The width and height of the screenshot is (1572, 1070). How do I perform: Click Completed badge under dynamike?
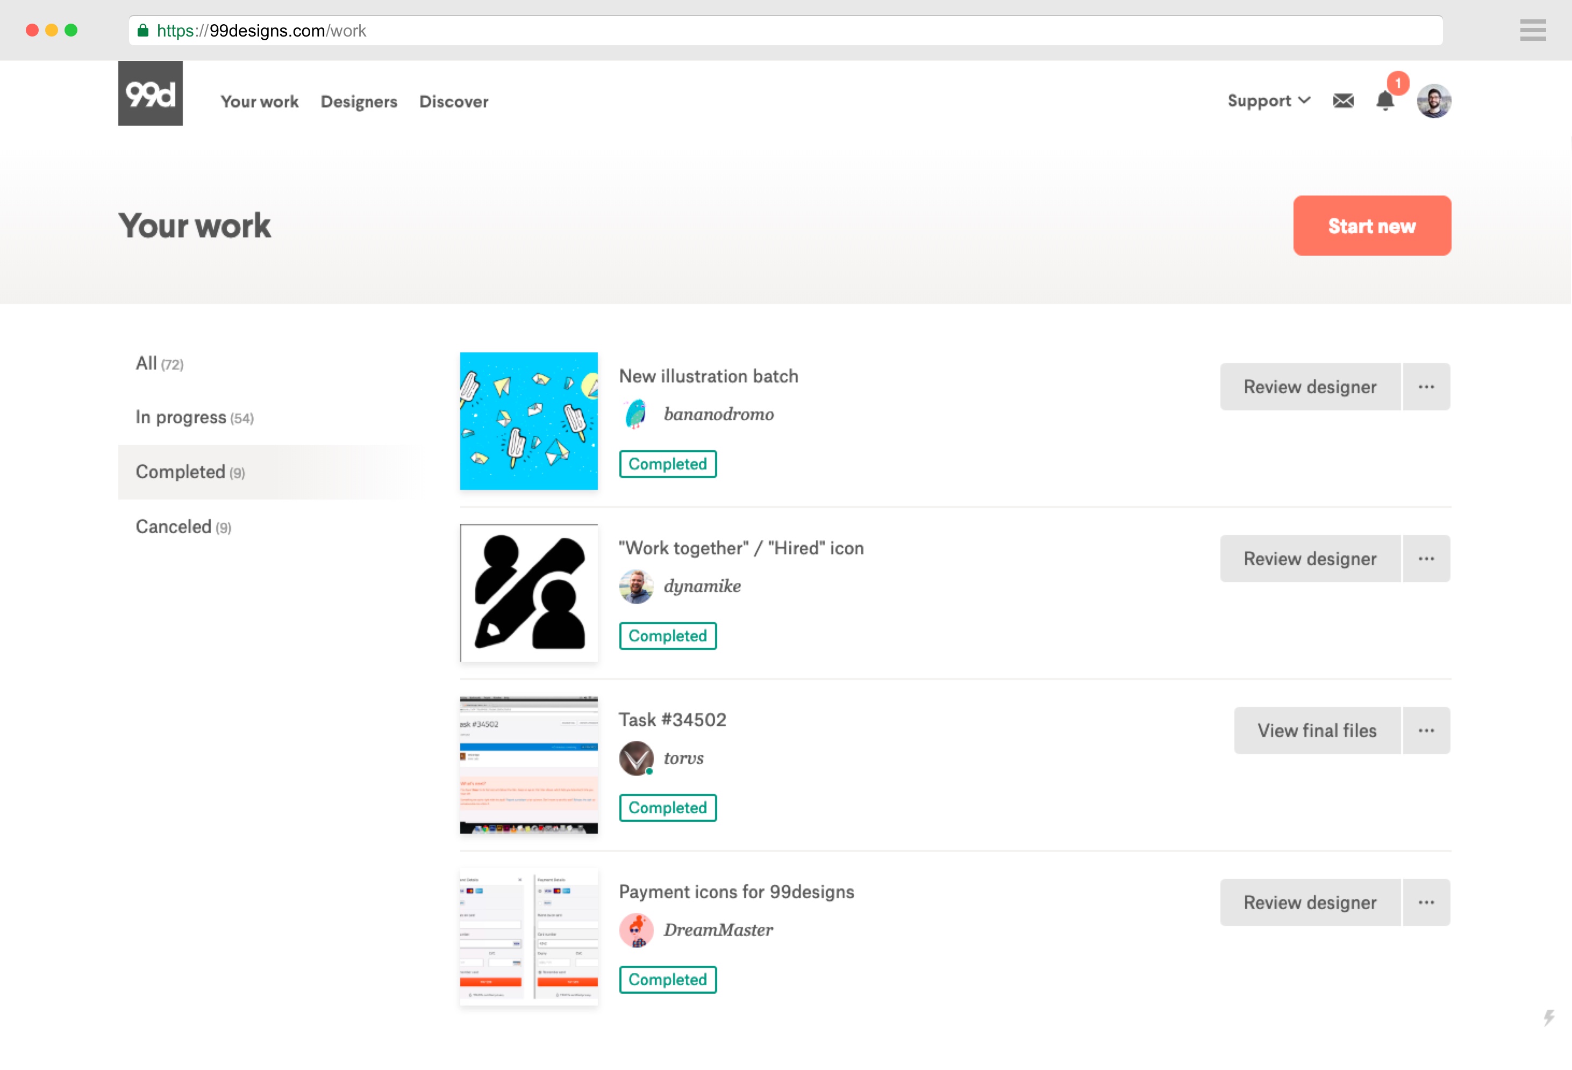tap(668, 636)
